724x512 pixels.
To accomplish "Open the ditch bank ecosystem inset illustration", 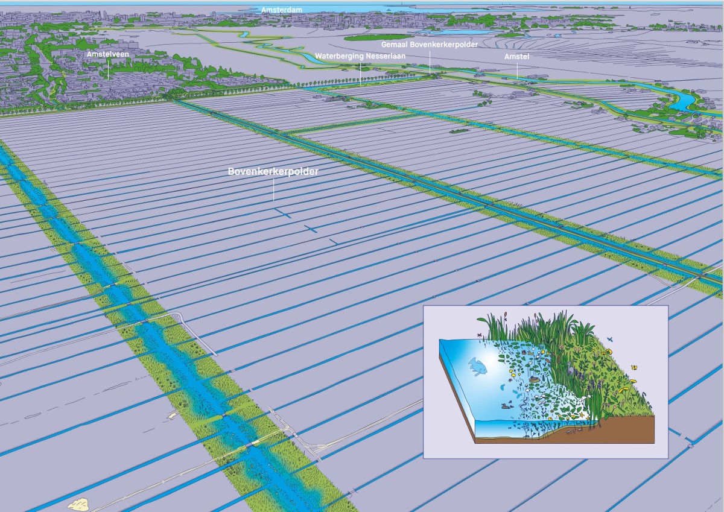I will click(545, 382).
